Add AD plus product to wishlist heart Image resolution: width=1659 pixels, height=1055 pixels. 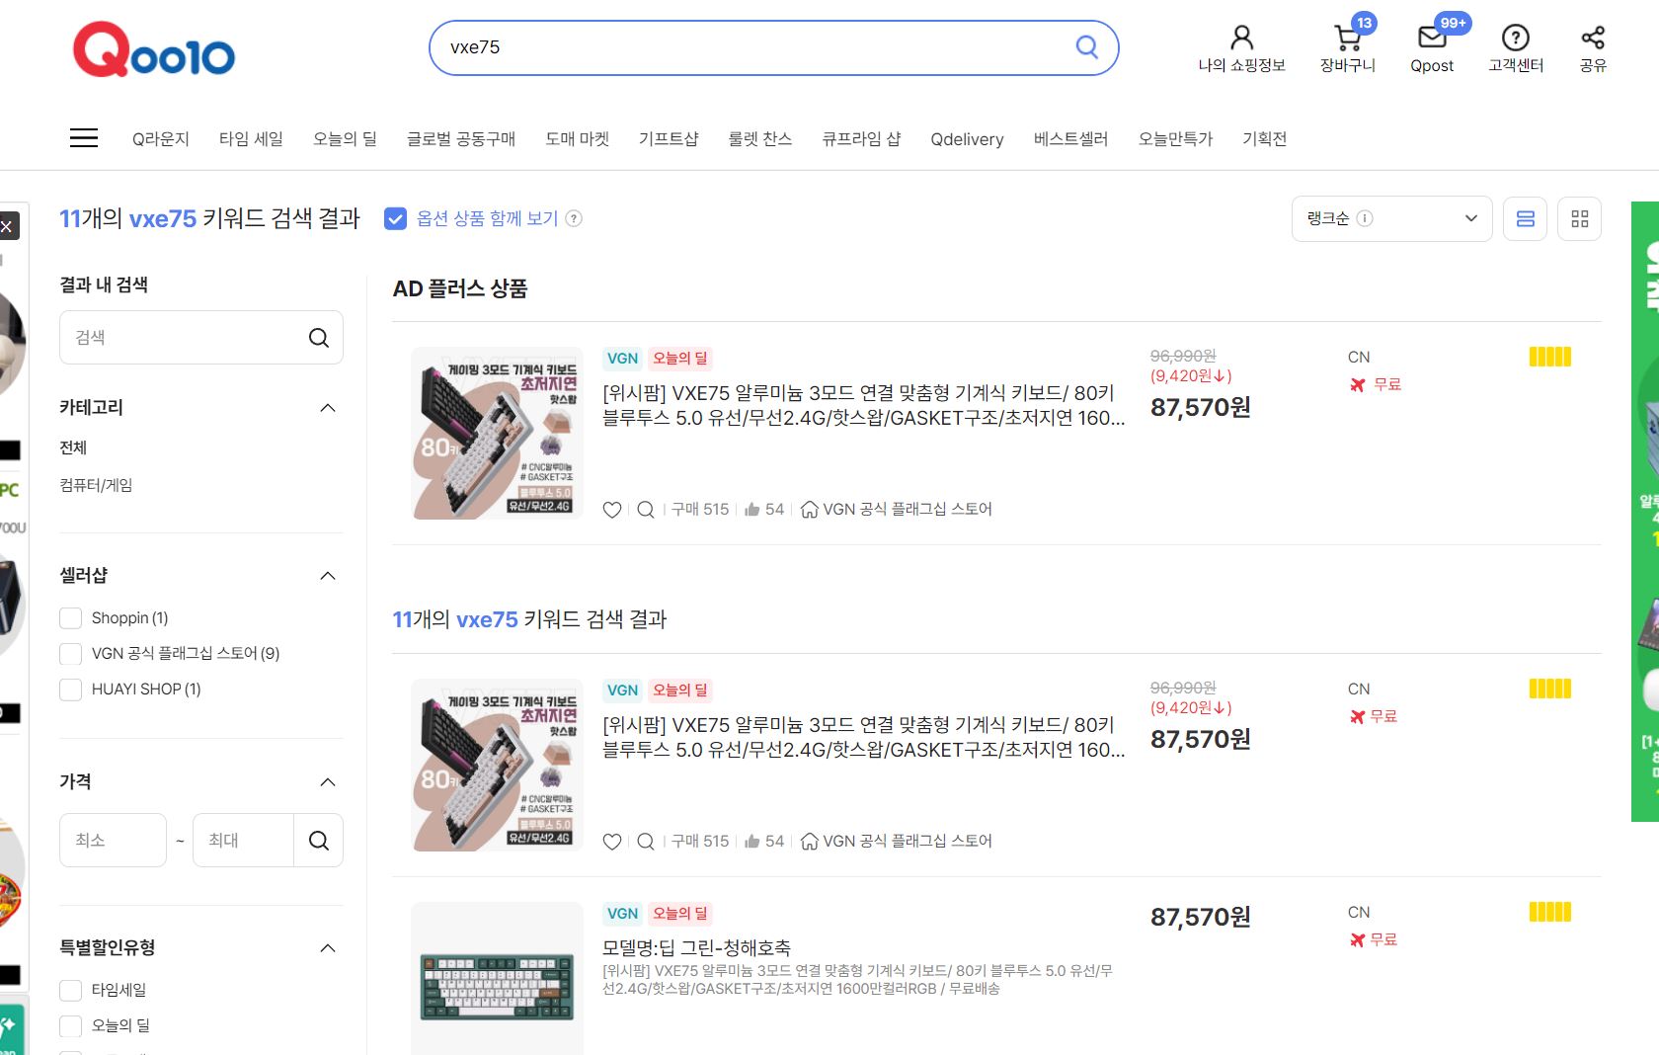click(612, 510)
